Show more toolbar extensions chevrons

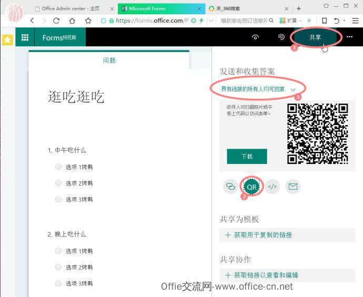pyautogui.click(x=309, y=21)
